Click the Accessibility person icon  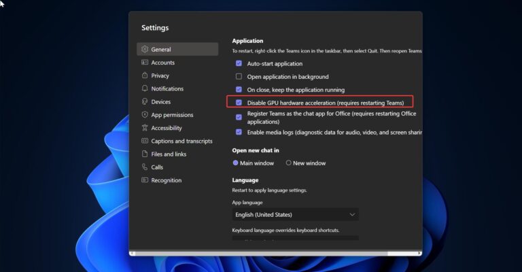coord(145,128)
